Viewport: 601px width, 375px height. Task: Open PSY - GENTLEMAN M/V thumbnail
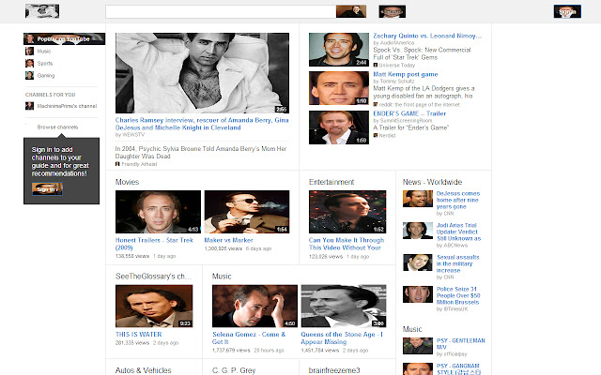pos(418,346)
